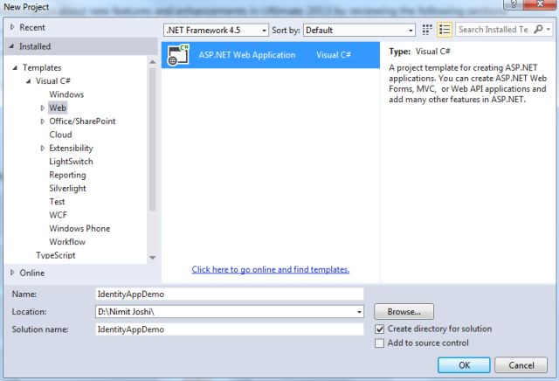Open the Sort by Default dropdown

click(x=359, y=31)
